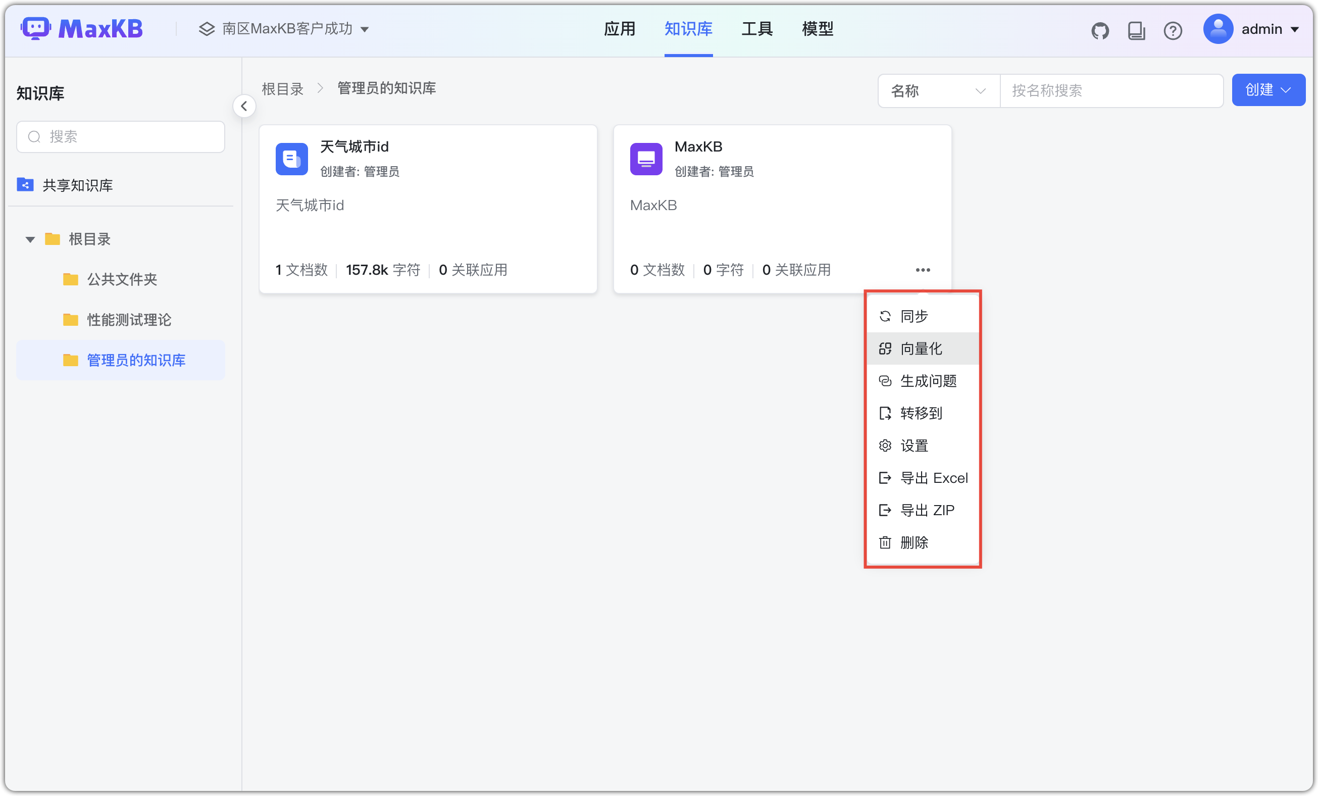Select 同步 from the context menu

click(x=923, y=316)
